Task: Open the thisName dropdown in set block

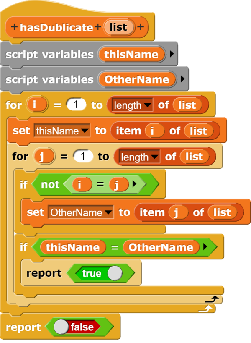Action: tap(85, 131)
